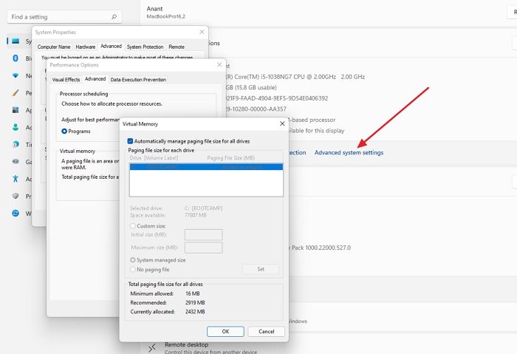Open Data Execution Prevention tab
This screenshot has width=517, height=354.
138,80
